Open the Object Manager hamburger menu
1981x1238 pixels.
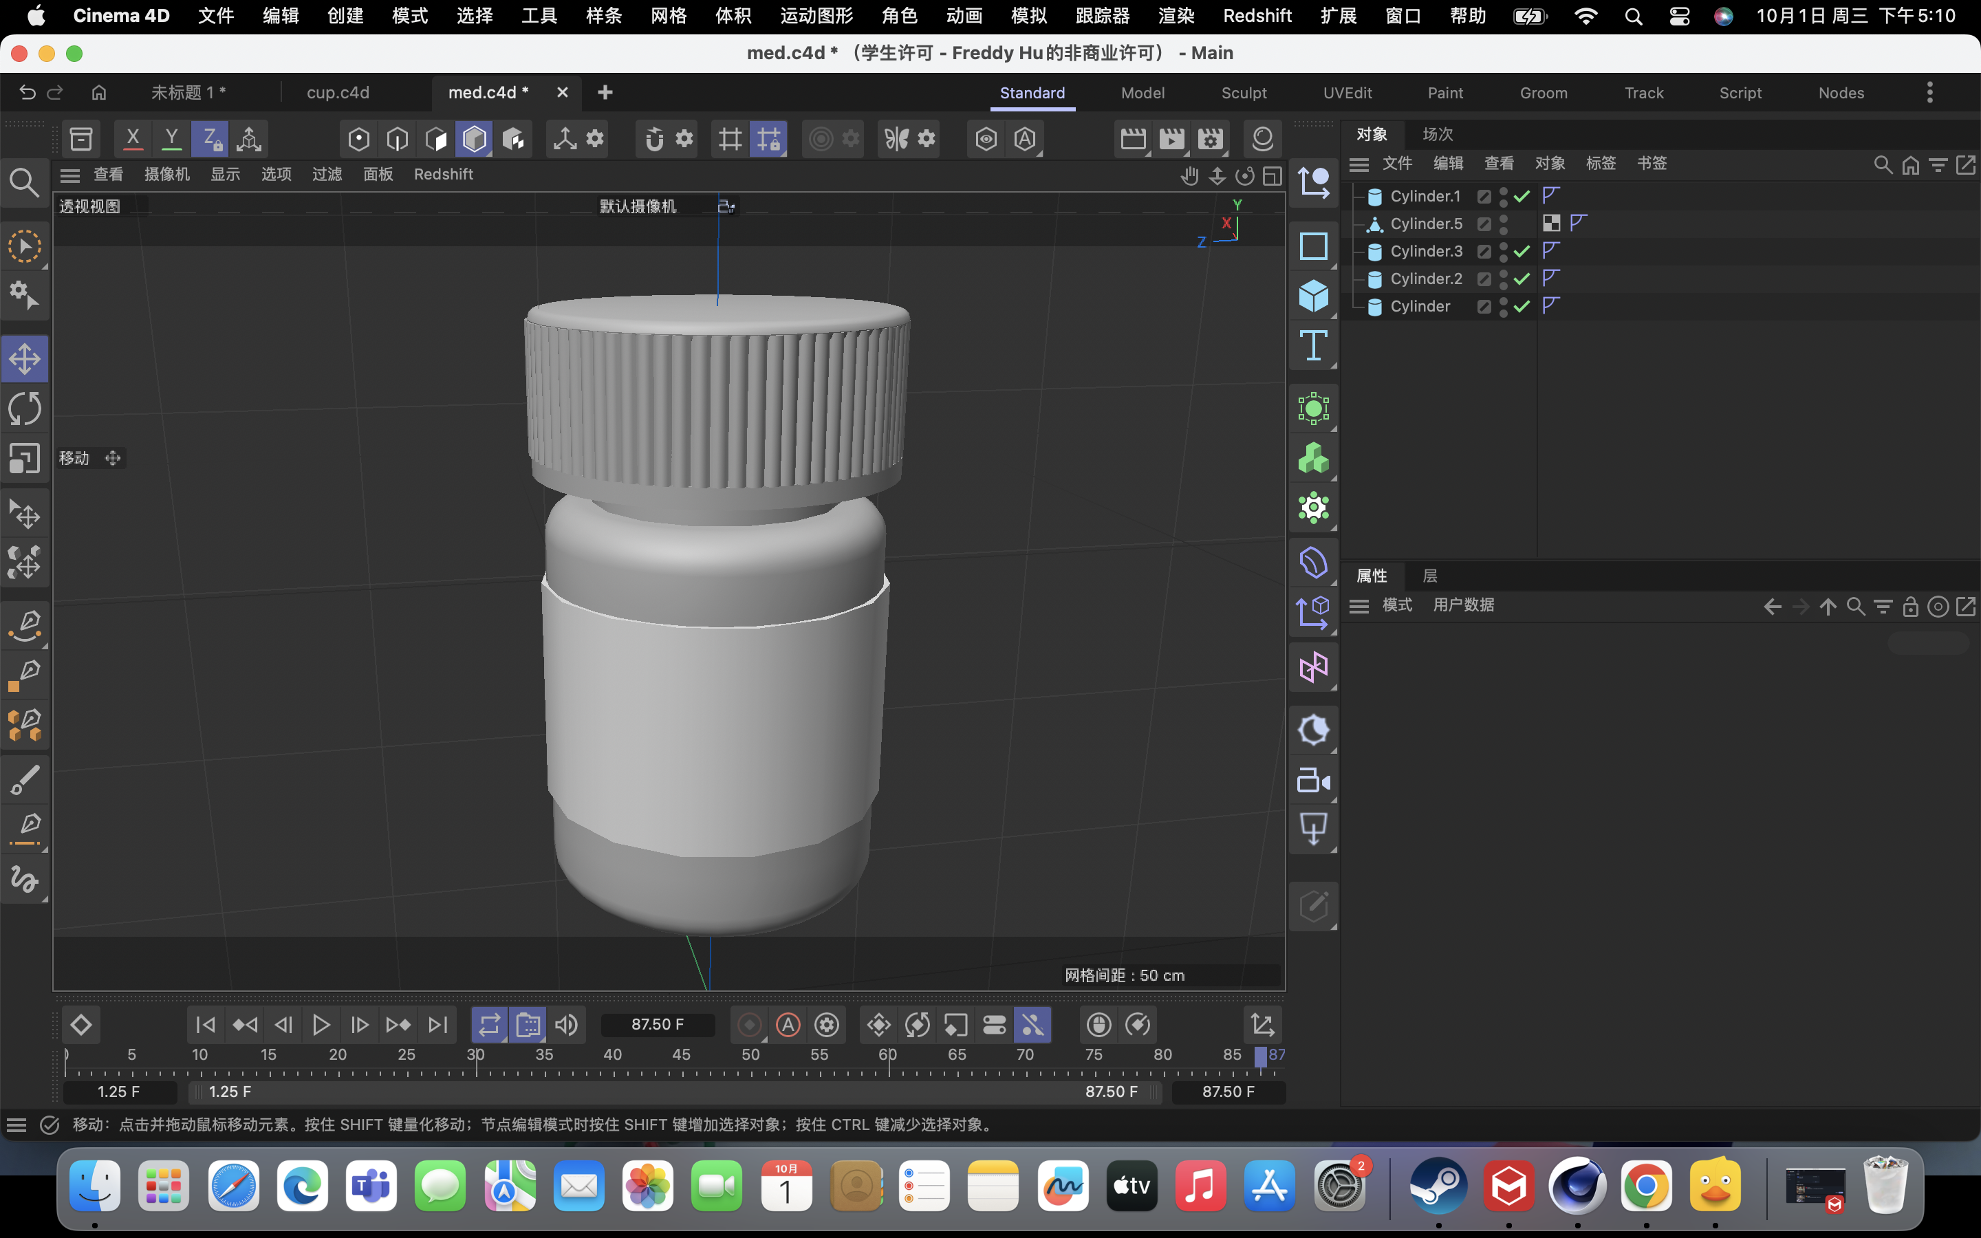[1358, 163]
